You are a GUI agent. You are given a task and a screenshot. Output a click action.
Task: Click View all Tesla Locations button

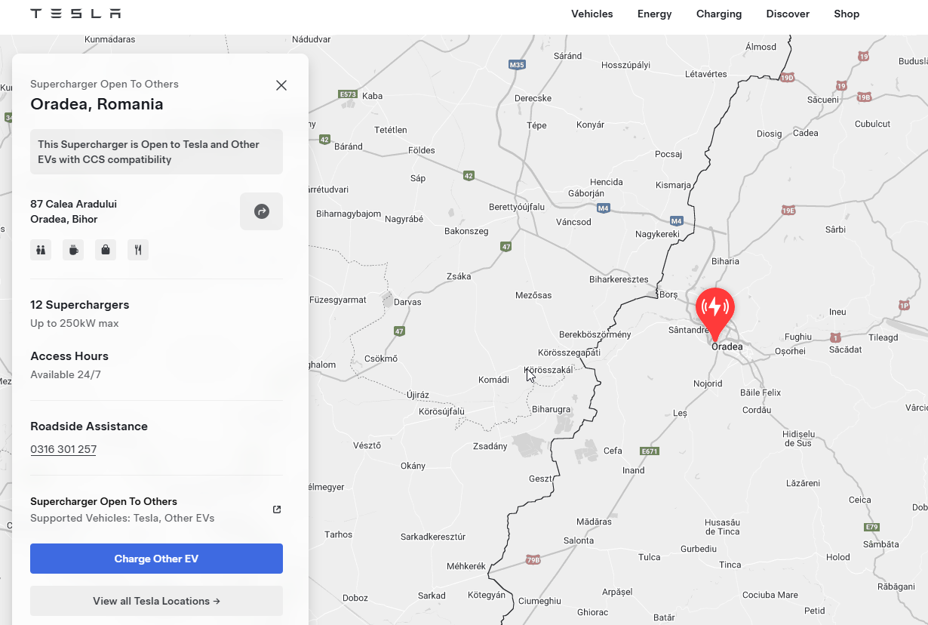pos(156,601)
